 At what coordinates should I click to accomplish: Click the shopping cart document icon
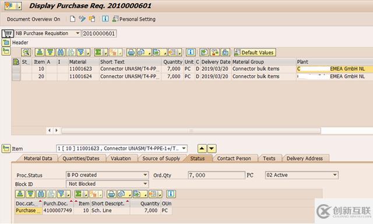click(x=8, y=34)
